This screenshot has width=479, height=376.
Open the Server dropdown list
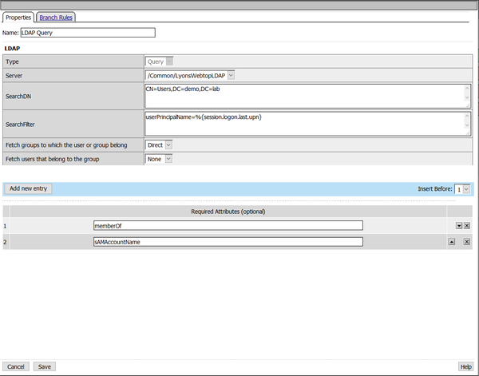(231, 75)
